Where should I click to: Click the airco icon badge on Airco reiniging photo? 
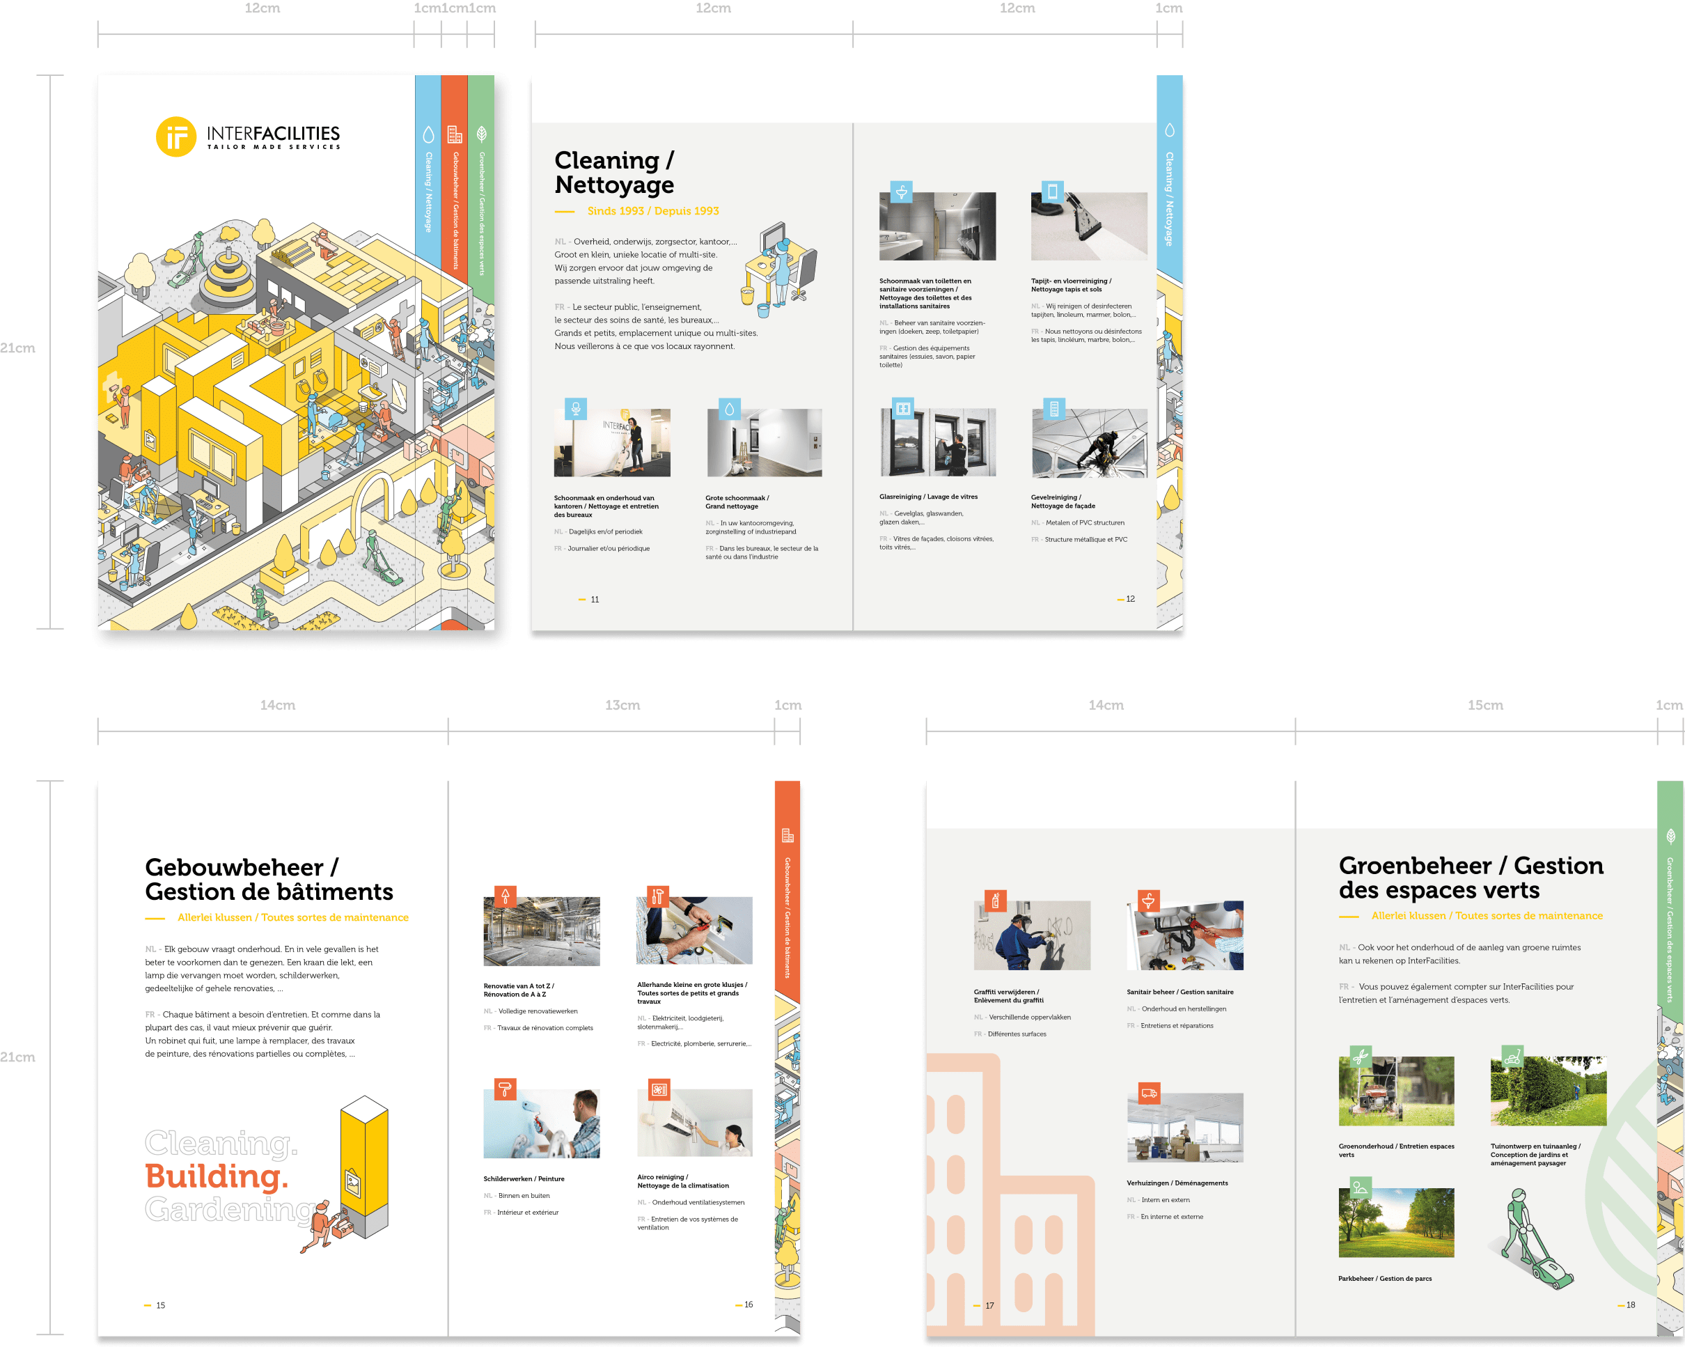[x=659, y=1089]
